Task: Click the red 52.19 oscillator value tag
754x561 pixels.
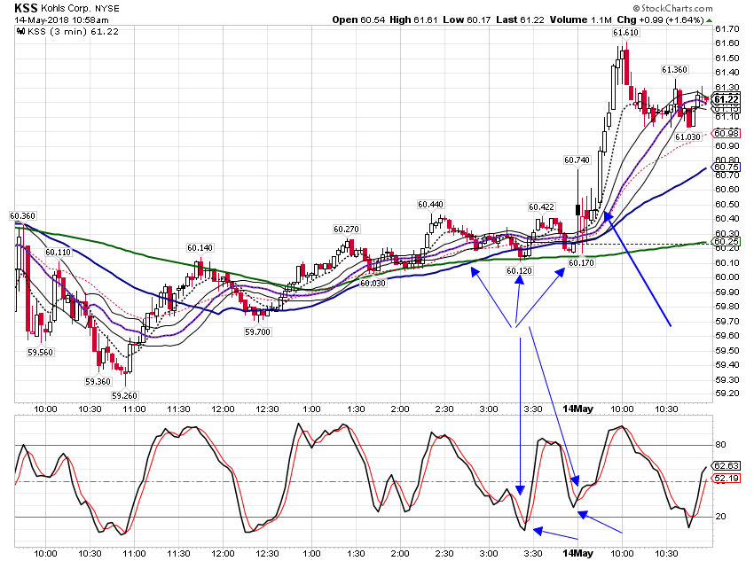Action: click(x=727, y=479)
